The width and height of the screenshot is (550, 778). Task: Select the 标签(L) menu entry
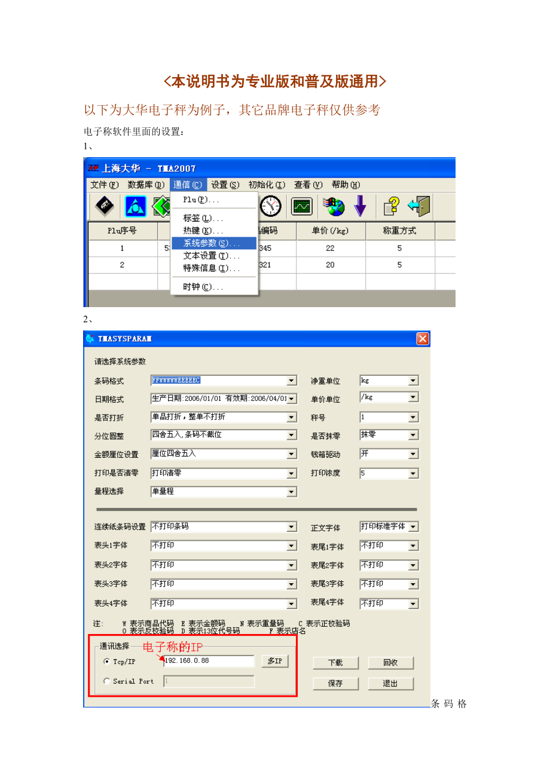click(x=203, y=219)
